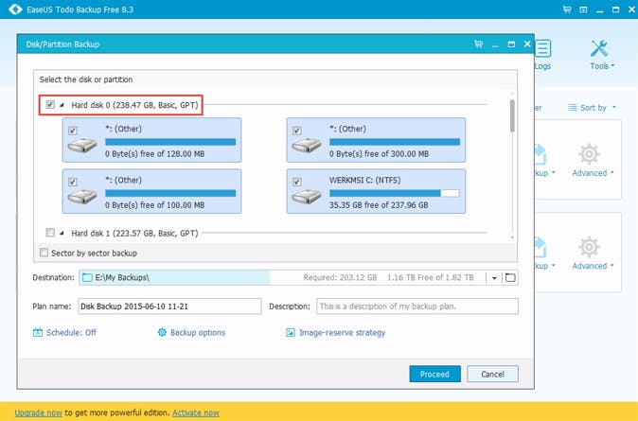Screen dimensions: 638x421
Task: Click the drive icon for the 128.00 MB partition
Action: pyautogui.click(x=82, y=145)
